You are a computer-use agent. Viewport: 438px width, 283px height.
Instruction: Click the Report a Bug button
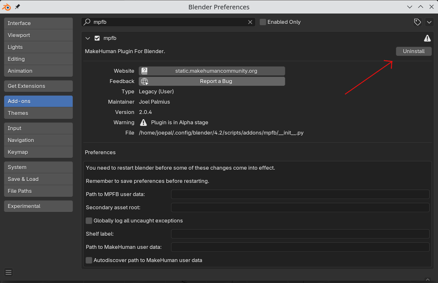212,81
